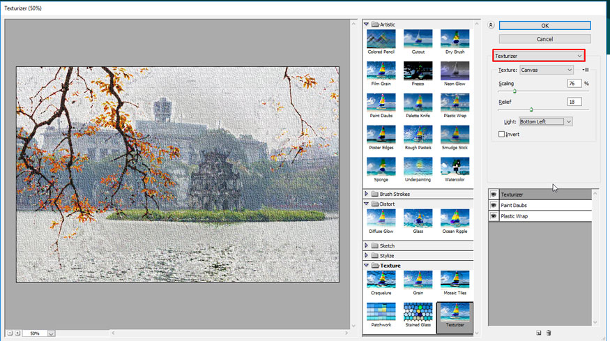The image size is (610, 341).
Task: Pick the Fresco filter thumbnail
Action: 418,71
